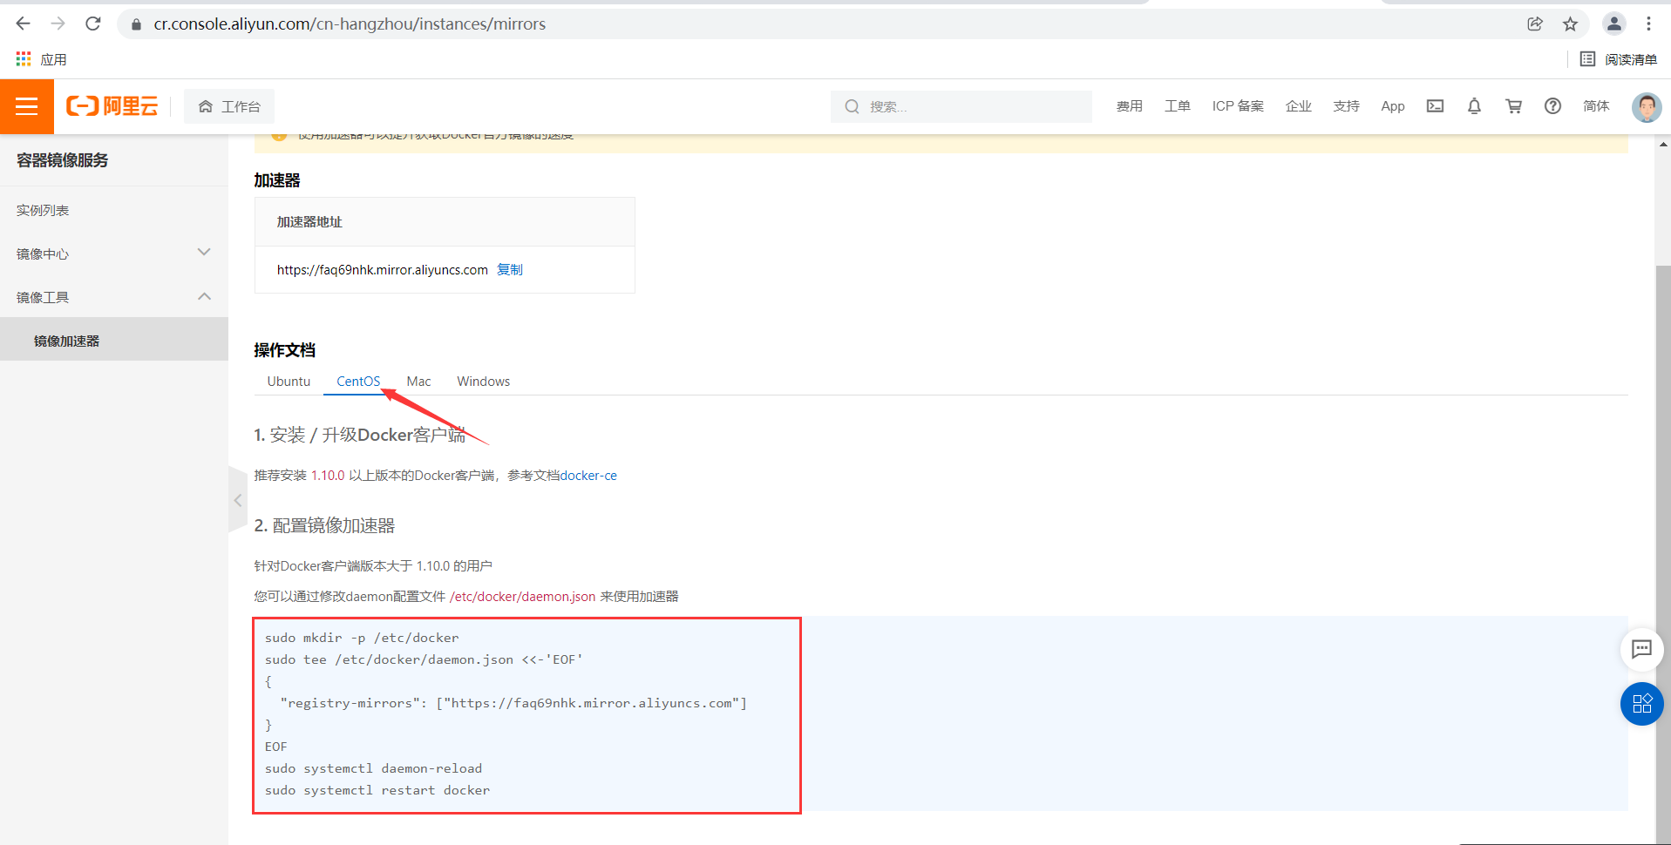Open the 阅读清单 reading list
Screen dimensions: 1671x845
click(1619, 59)
